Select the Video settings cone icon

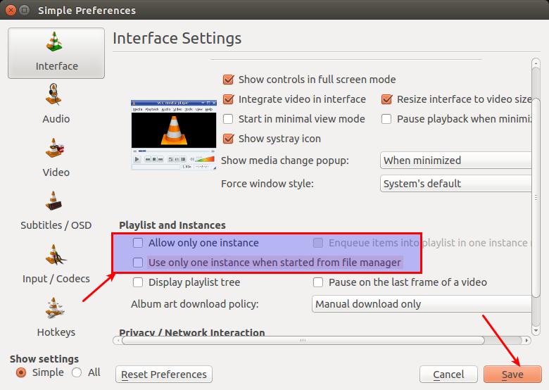(56, 149)
